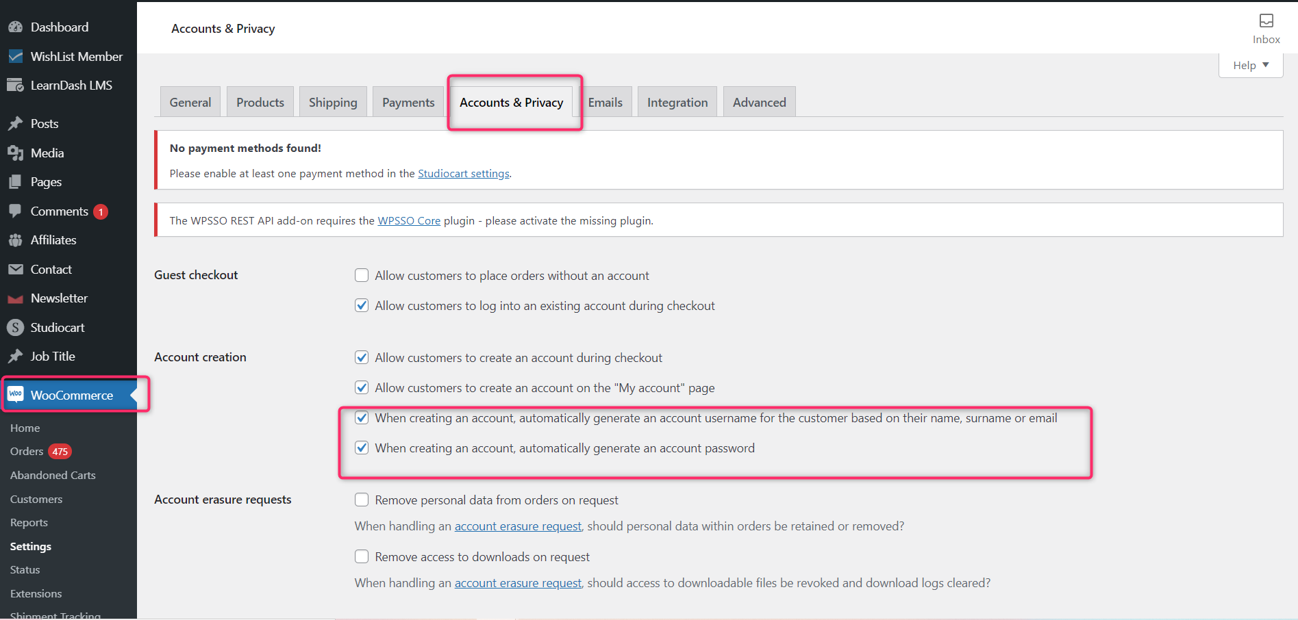The height and width of the screenshot is (620, 1298).
Task: Click the Comments pending count badge
Action: pyautogui.click(x=101, y=212)
